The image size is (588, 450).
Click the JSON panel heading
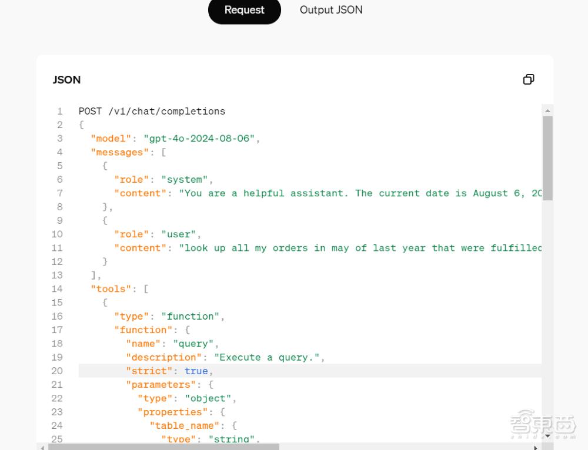[66, 80]
